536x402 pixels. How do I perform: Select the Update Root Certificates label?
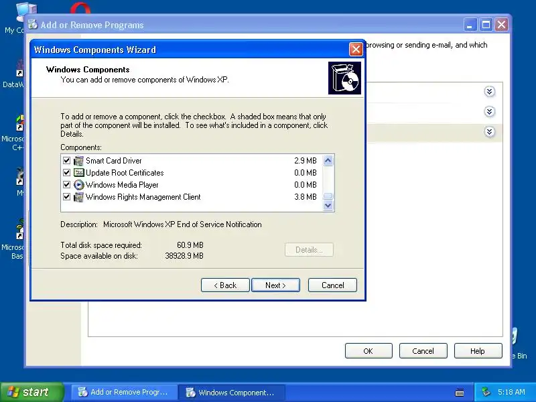pos(125,173)
